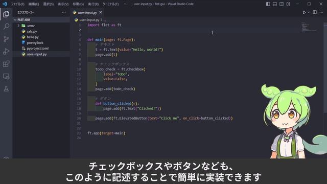327x184 pixels.
Task: Open the Testing flask view
Action: (x=6, y=88)
